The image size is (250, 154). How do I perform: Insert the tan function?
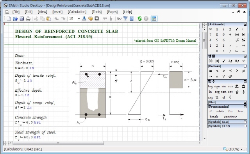pyautogui.click(x=223, y=92)
